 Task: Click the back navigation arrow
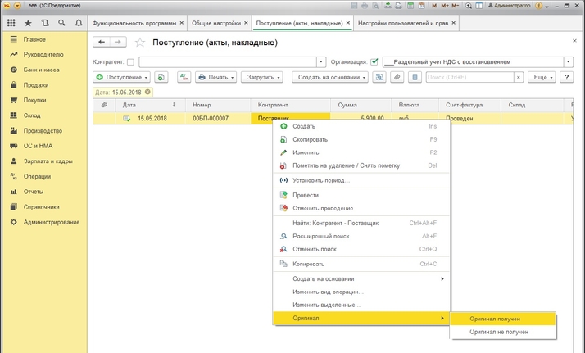pos(103,42)
